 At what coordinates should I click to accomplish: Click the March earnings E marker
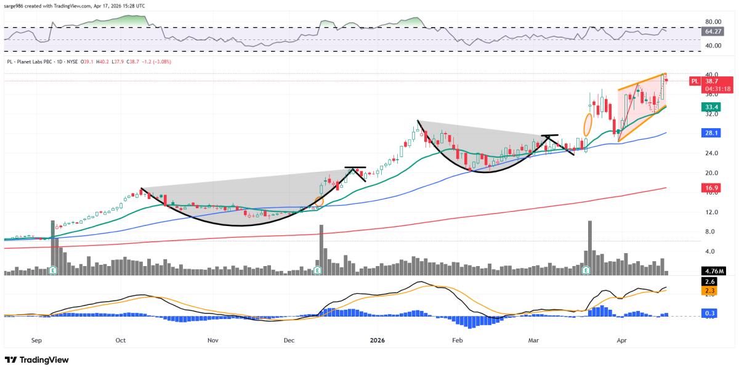(x=586, y=270)
